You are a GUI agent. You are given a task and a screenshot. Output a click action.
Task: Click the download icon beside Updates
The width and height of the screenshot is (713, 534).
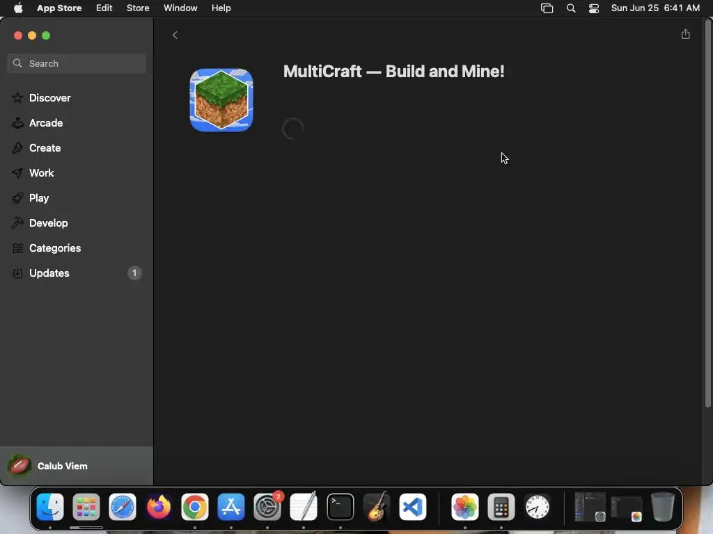(17, 273)
